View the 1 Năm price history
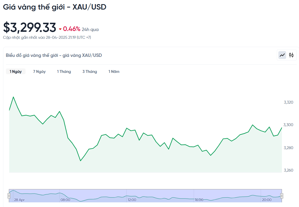 coord(114,72)
